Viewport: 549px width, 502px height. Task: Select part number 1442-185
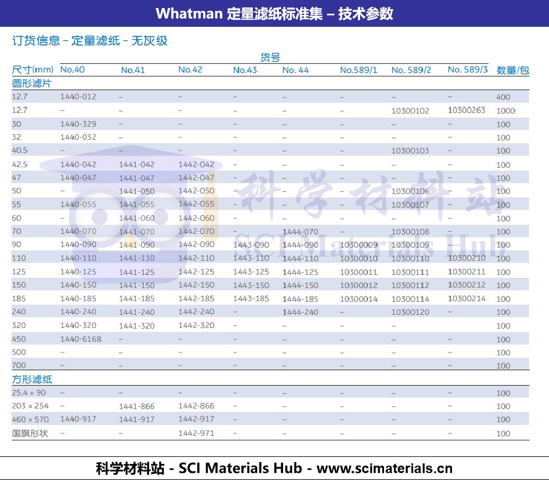(x=196, y=298)
